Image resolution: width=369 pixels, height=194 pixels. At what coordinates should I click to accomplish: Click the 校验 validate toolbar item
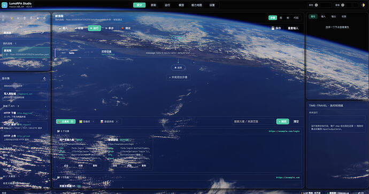point(79,28)
